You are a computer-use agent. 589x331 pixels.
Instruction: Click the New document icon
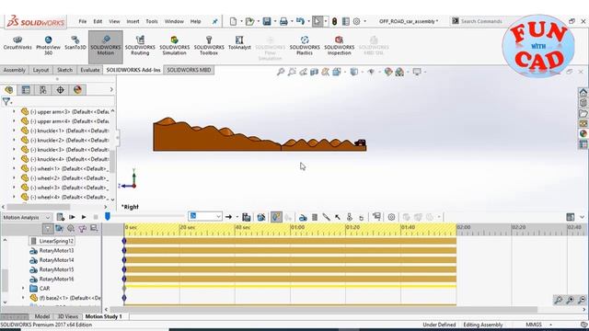click(x=233, y=21)
